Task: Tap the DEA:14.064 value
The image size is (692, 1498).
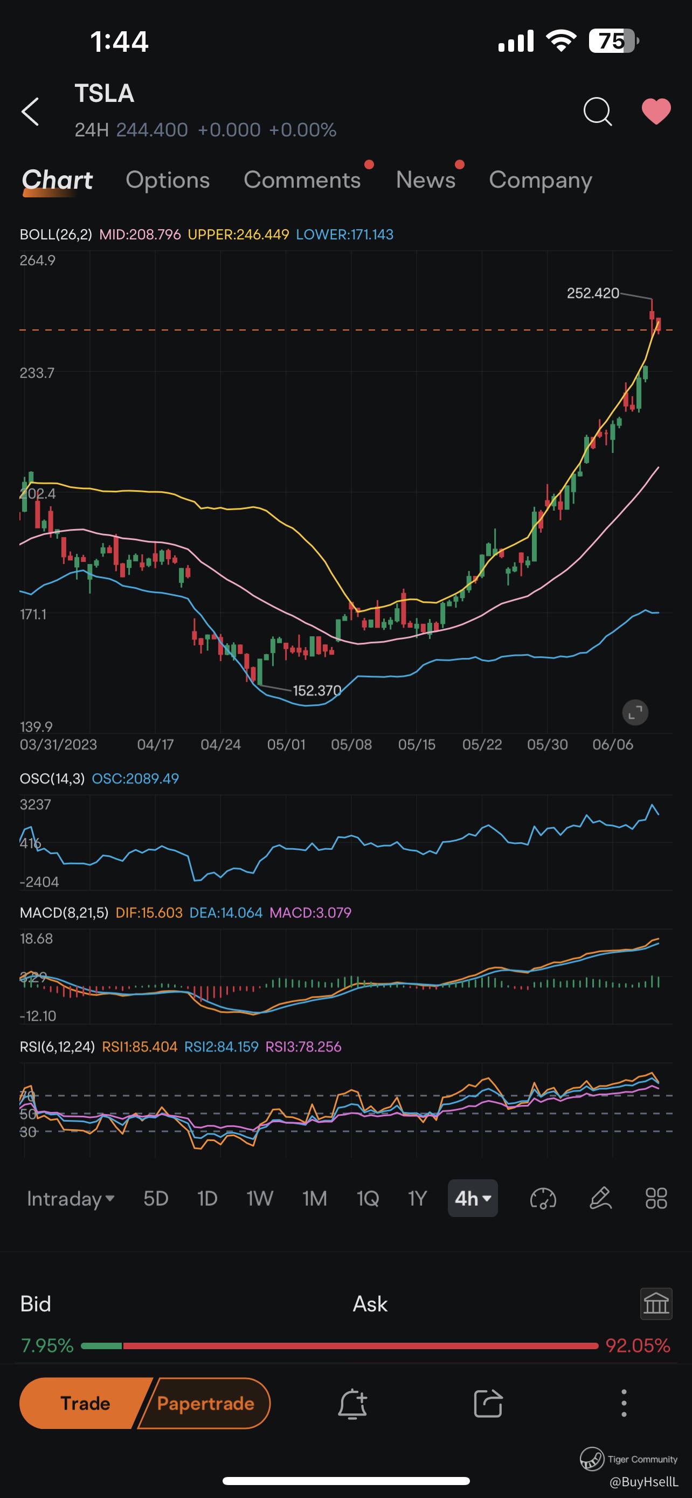Action: point(226,912)
